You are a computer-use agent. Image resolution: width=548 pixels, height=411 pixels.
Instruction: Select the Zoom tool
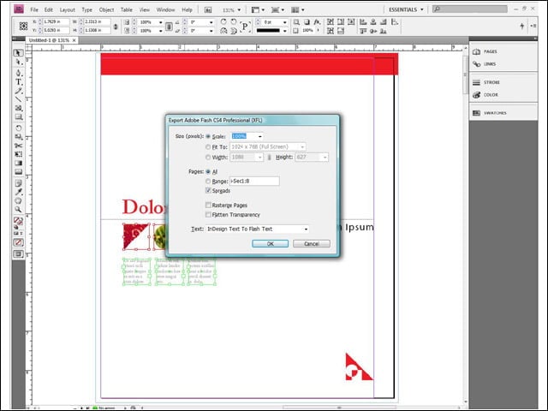point(18,209)
